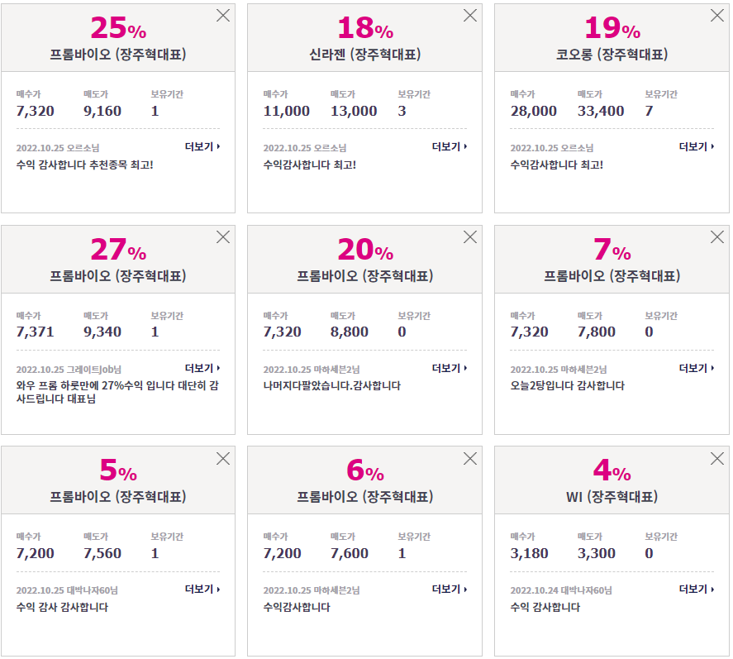Image resolution: width=733 pixels, height=659 pixels.
Task: Close the 18% 신라젠 card
Action: (470, 16)
